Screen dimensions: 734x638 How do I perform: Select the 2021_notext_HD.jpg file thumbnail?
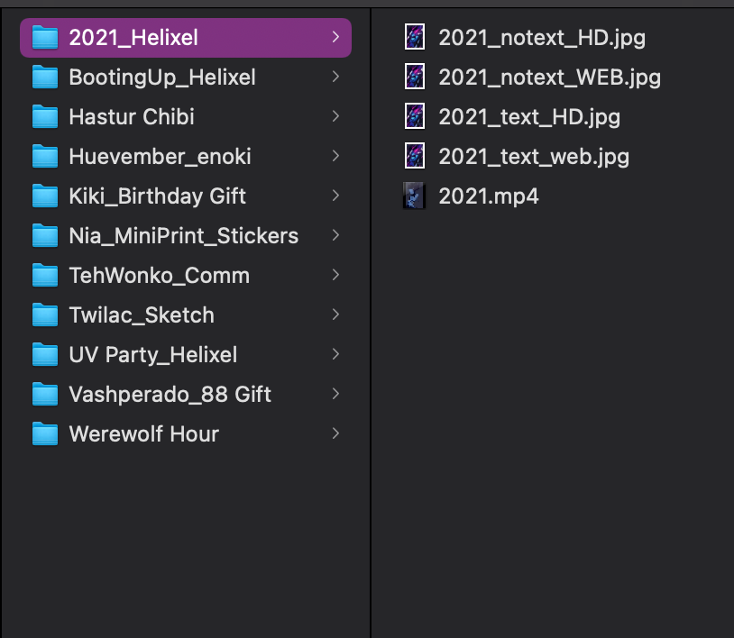click(415, 37)
